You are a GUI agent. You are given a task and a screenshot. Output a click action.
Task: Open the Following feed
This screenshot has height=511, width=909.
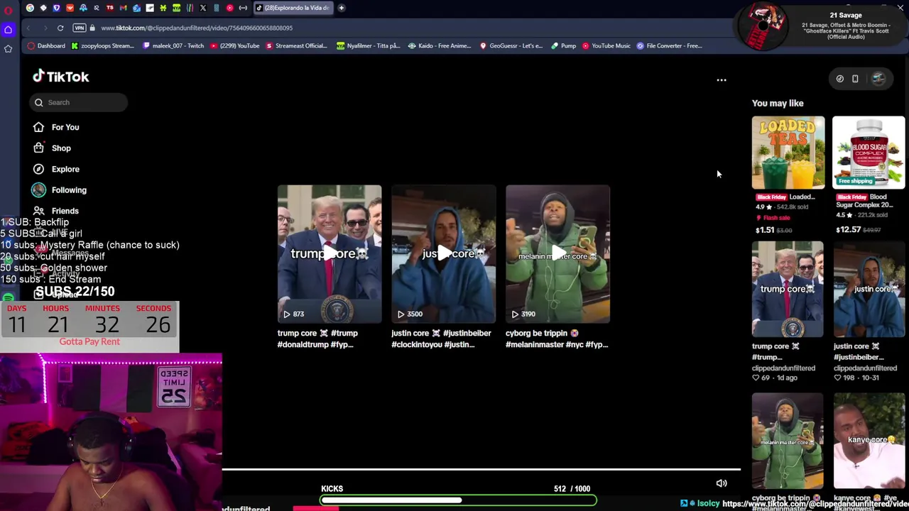click(69, 190)
